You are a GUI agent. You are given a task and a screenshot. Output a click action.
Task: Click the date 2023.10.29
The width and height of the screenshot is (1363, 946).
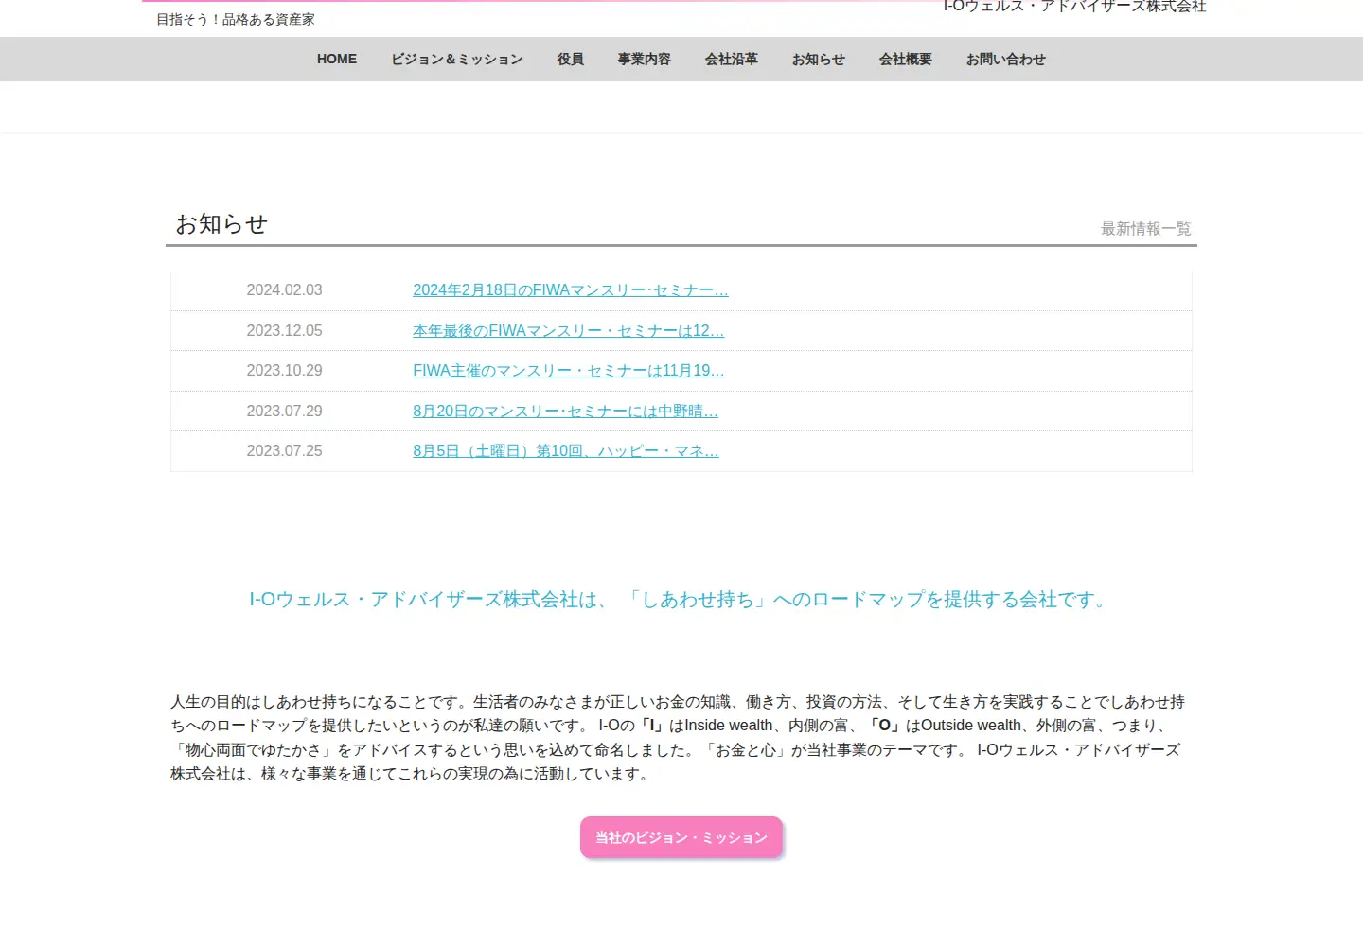[x=284, y=371]
